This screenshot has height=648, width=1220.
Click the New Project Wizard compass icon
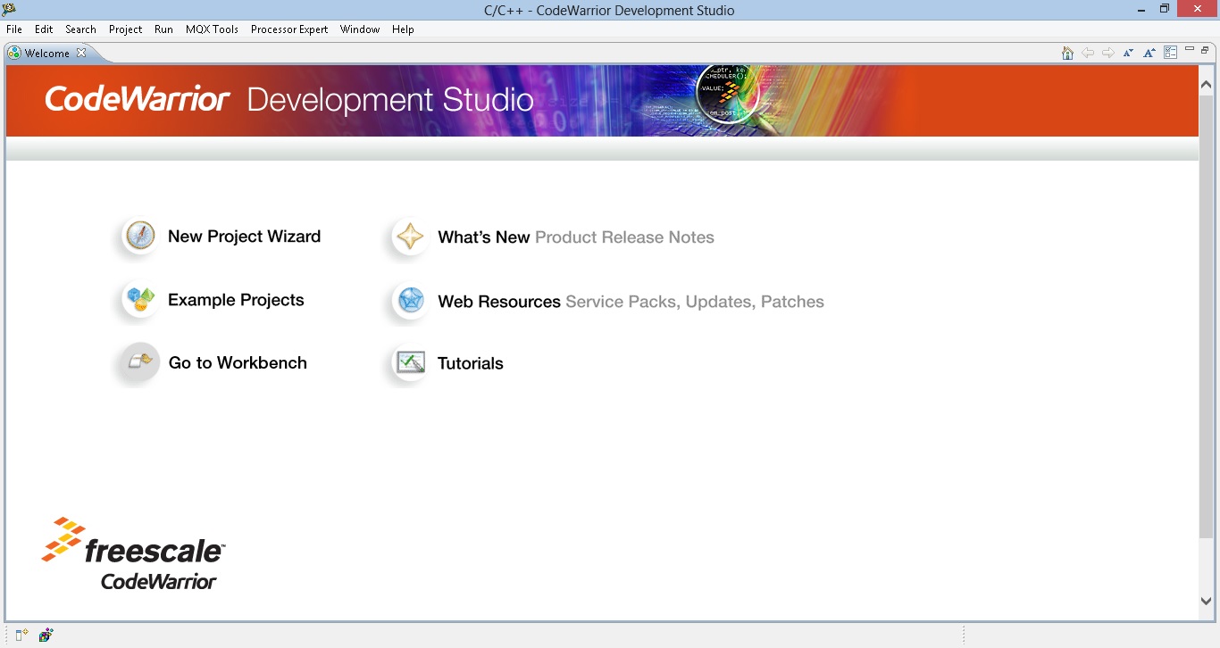tap(140, 237)
